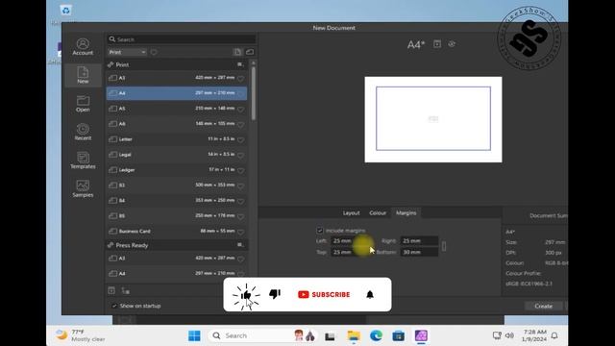Viewport: 615px width, 346px height.
Task: Open the taskbar weather widget
Action: click(x=81, y=335)
